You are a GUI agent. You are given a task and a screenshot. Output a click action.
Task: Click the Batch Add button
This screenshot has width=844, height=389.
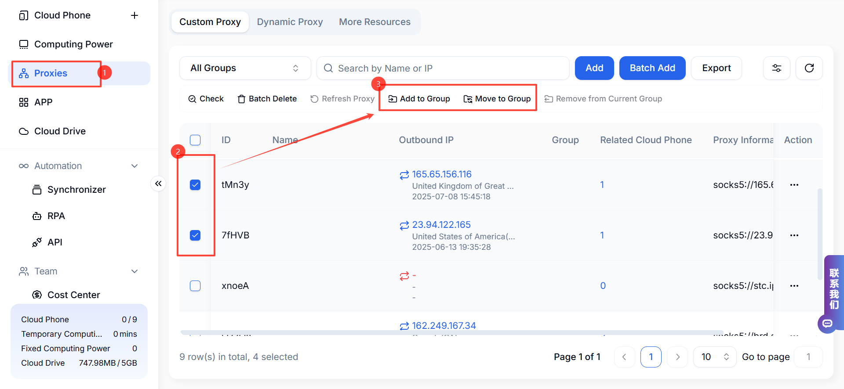click(652, 68)
